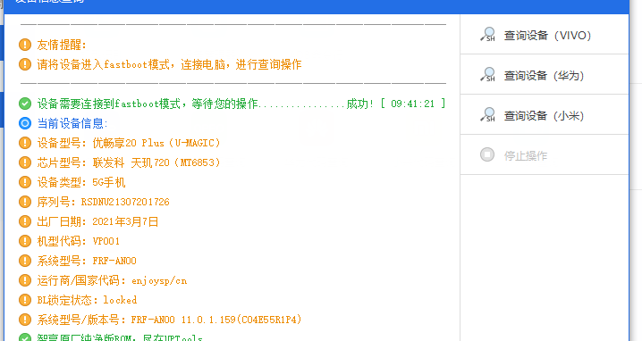Click the factory date 2021年3月7日

pyautogui.click(x=125, y=221)
